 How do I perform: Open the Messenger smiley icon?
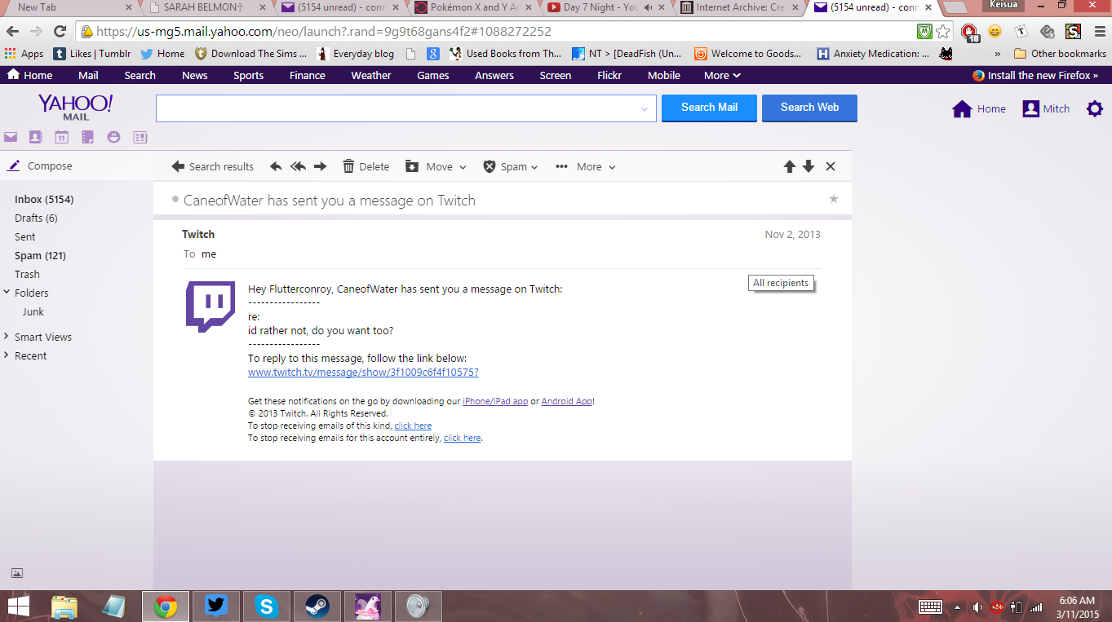tap(113, 137)
